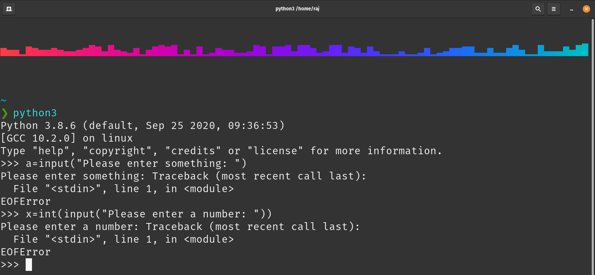595x275 pixels.
Task: Click 'Please enter something: Traceback' line
Action: pos(183,176)
